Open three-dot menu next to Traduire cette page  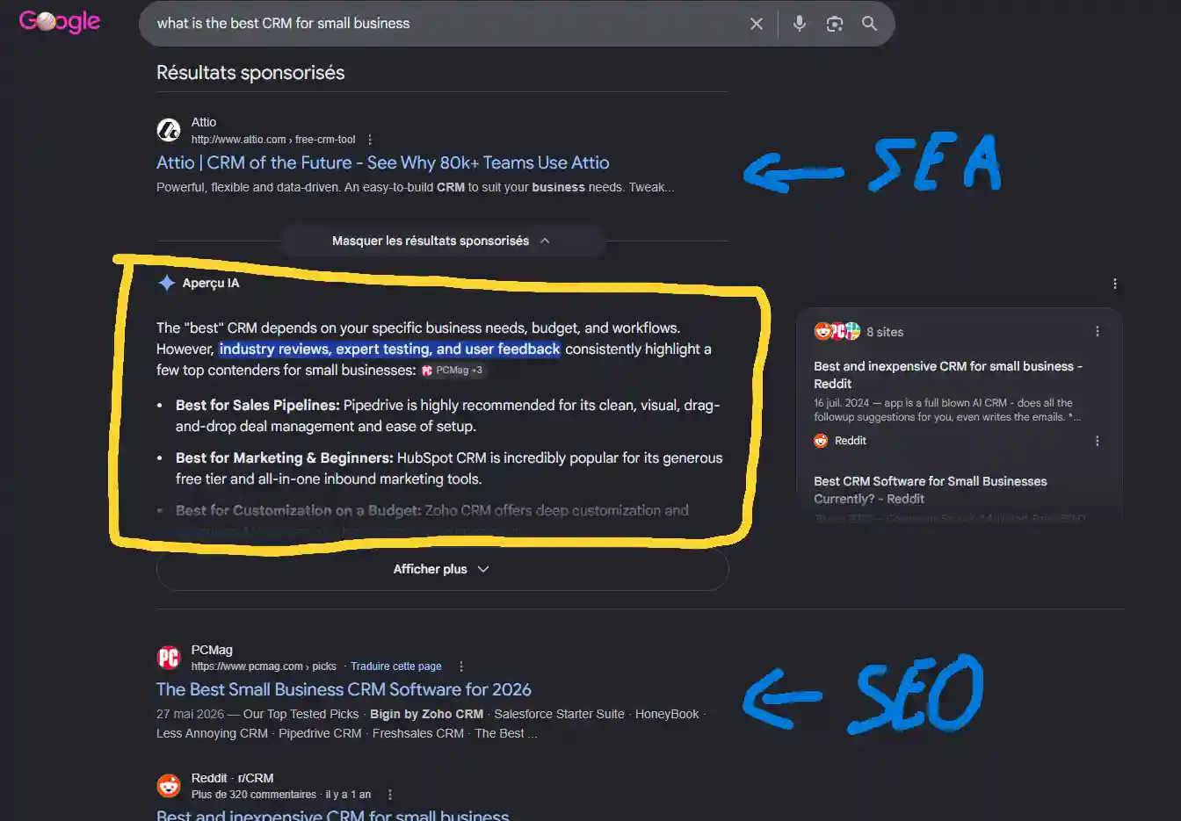(x=461, y=666)
